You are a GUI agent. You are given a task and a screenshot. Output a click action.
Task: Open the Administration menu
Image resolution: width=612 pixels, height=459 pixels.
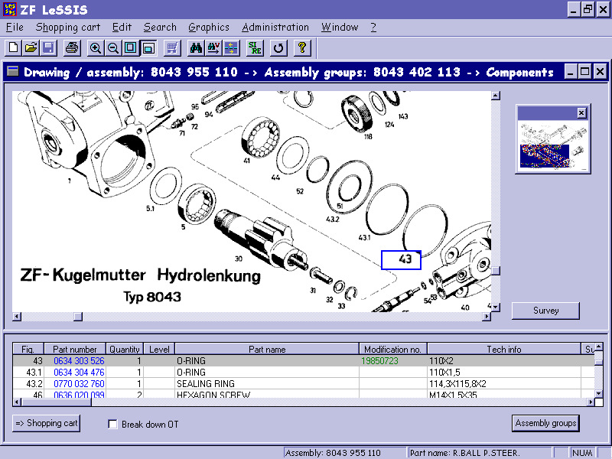click(275, 27)
